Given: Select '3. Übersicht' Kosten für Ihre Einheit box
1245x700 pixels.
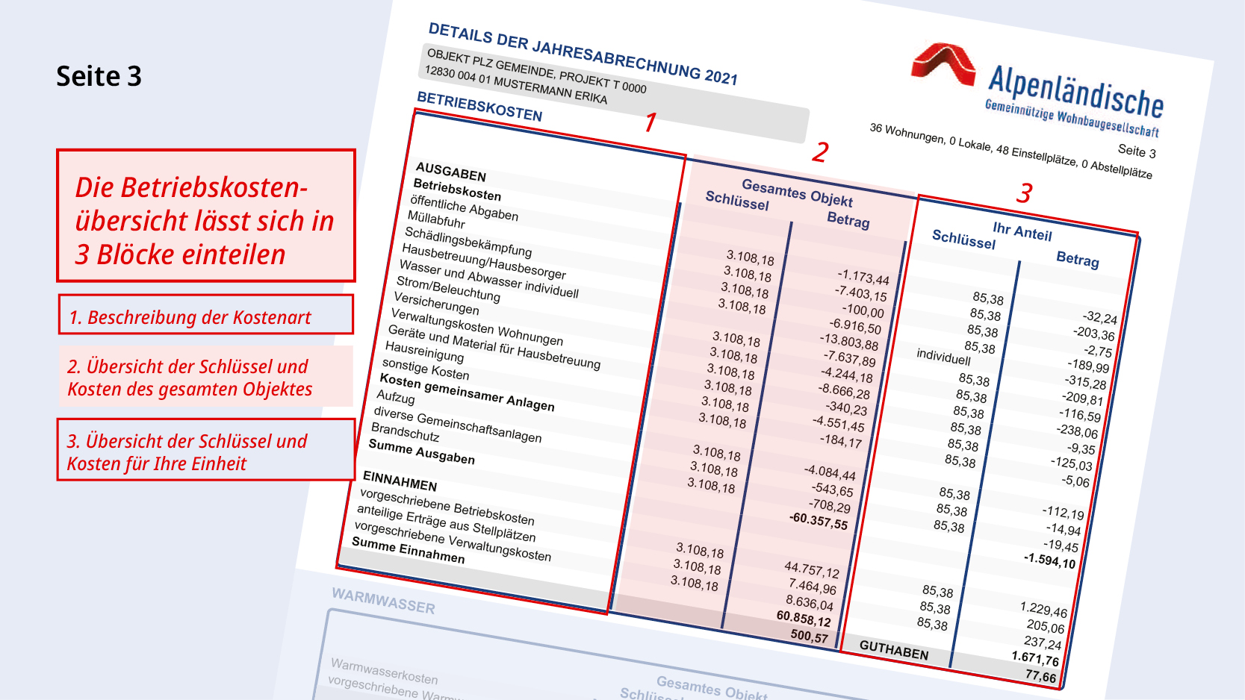Looking at the screenshot, I should (205, 451).
